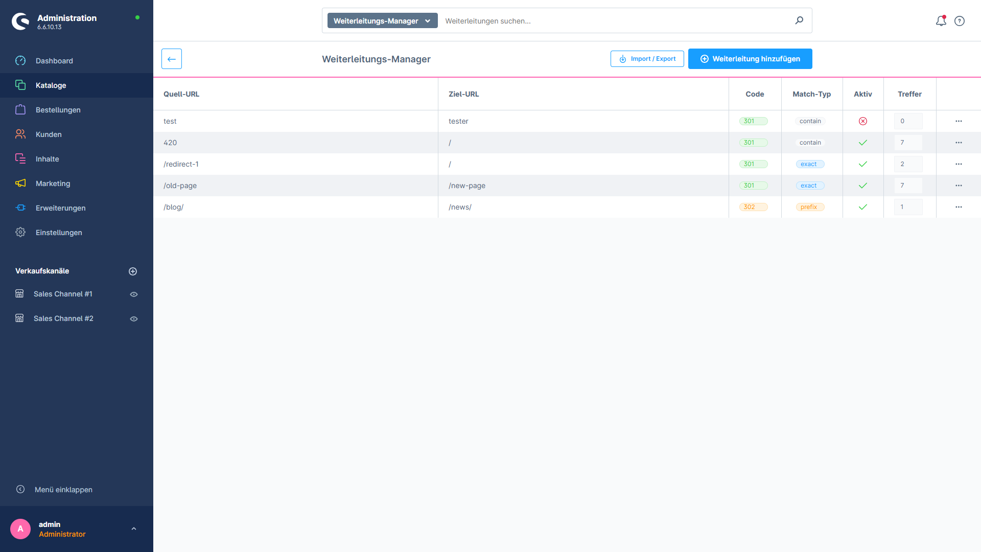Click the 302 code badge in /blog/ row

pos(754,207)
